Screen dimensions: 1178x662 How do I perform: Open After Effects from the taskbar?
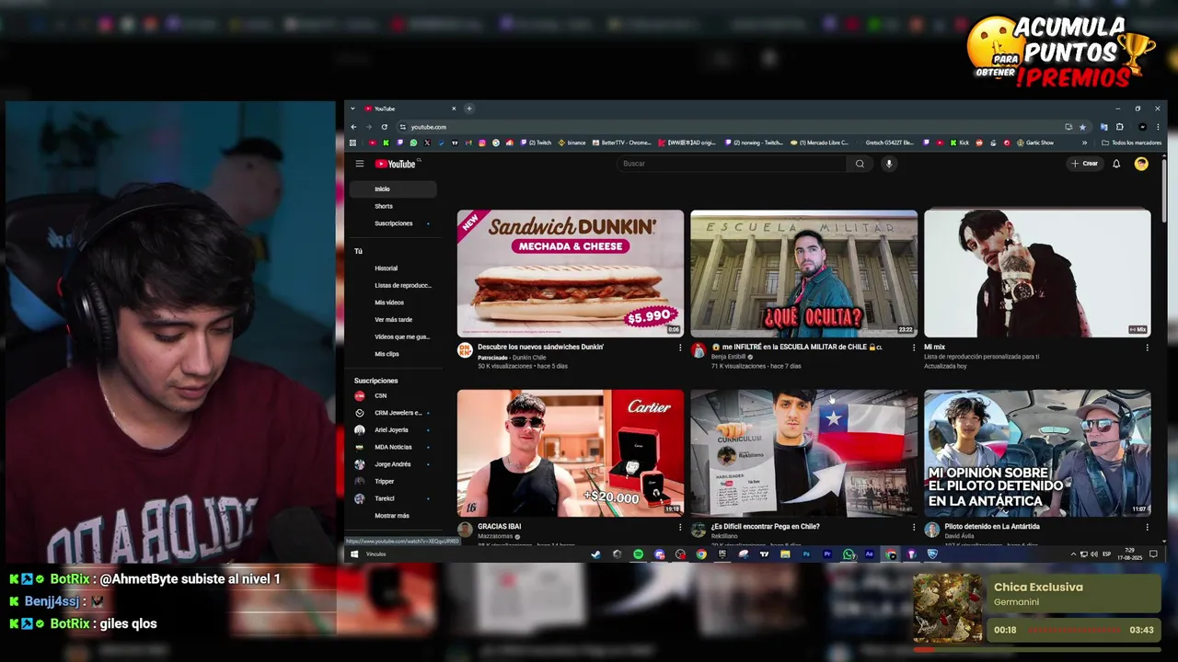point(870,554)
